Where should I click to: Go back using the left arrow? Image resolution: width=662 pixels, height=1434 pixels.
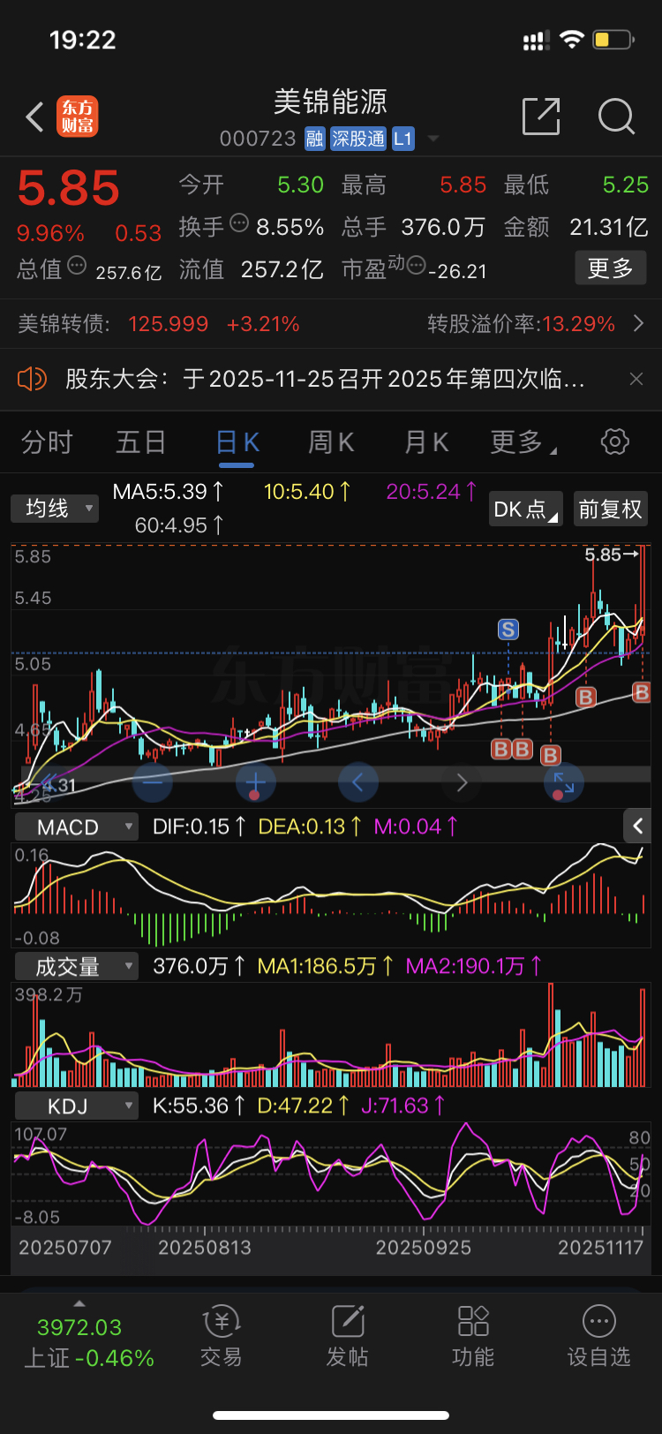coord(34,117)
